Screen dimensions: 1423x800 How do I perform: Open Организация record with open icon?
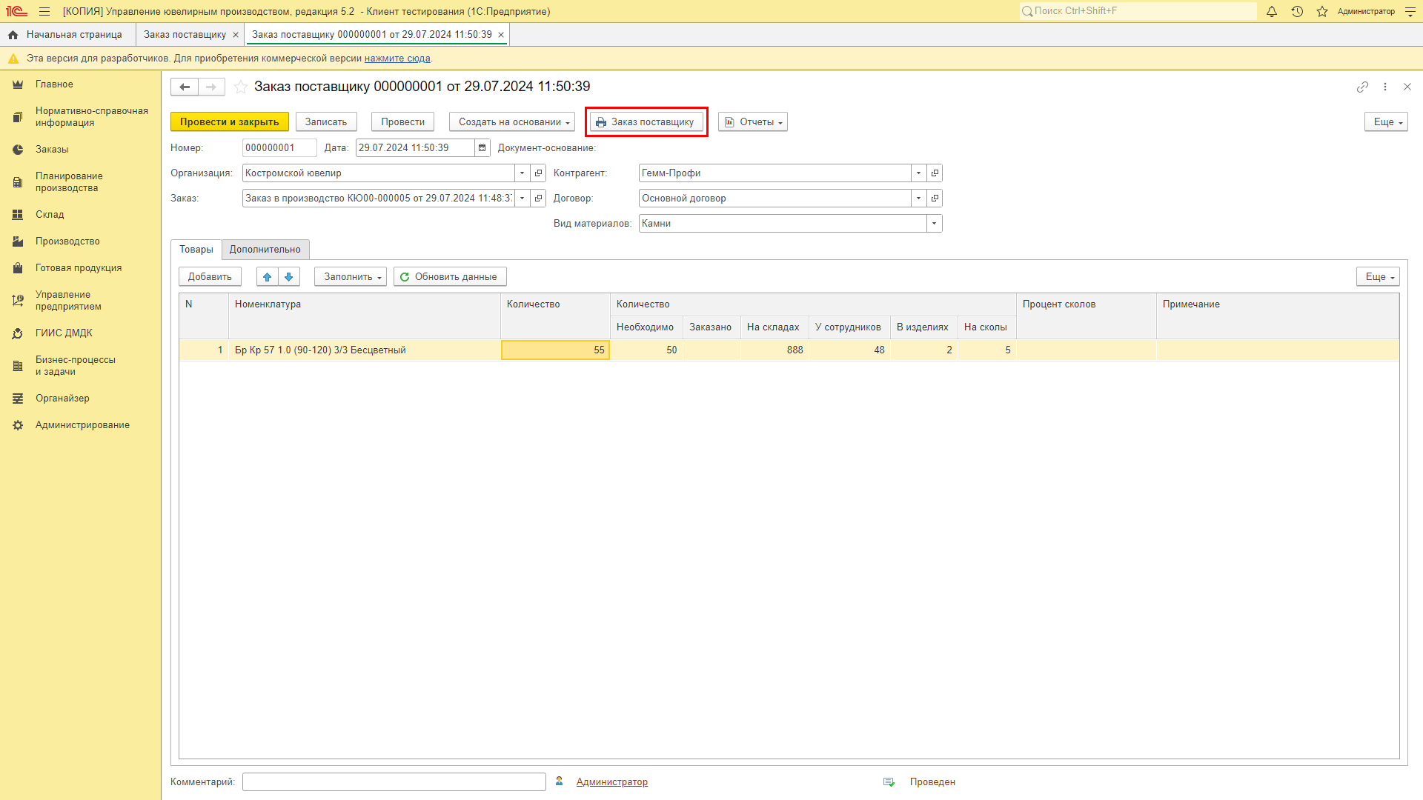point(539,173)
